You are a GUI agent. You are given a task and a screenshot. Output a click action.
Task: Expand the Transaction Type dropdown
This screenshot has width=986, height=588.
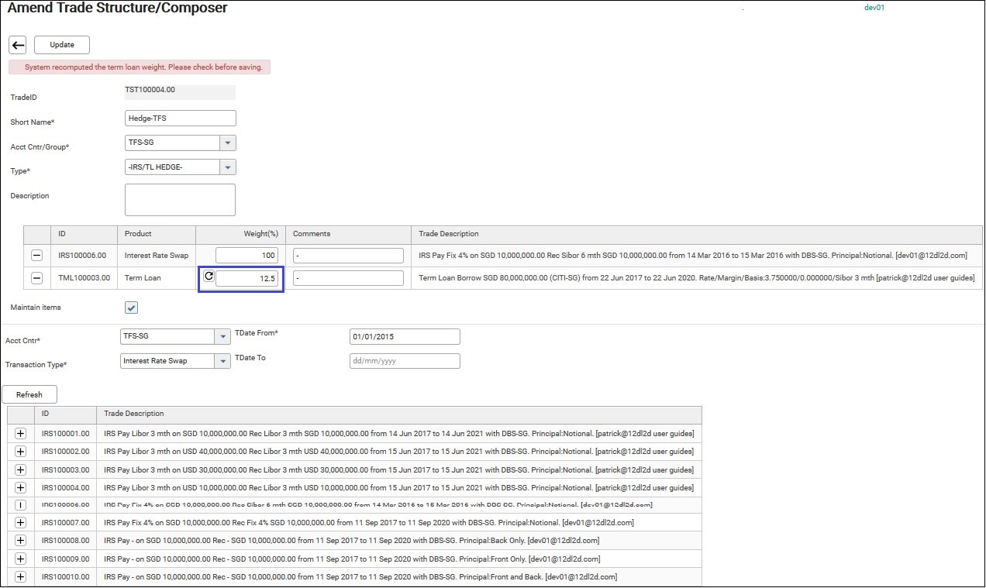tap(222, 361)
